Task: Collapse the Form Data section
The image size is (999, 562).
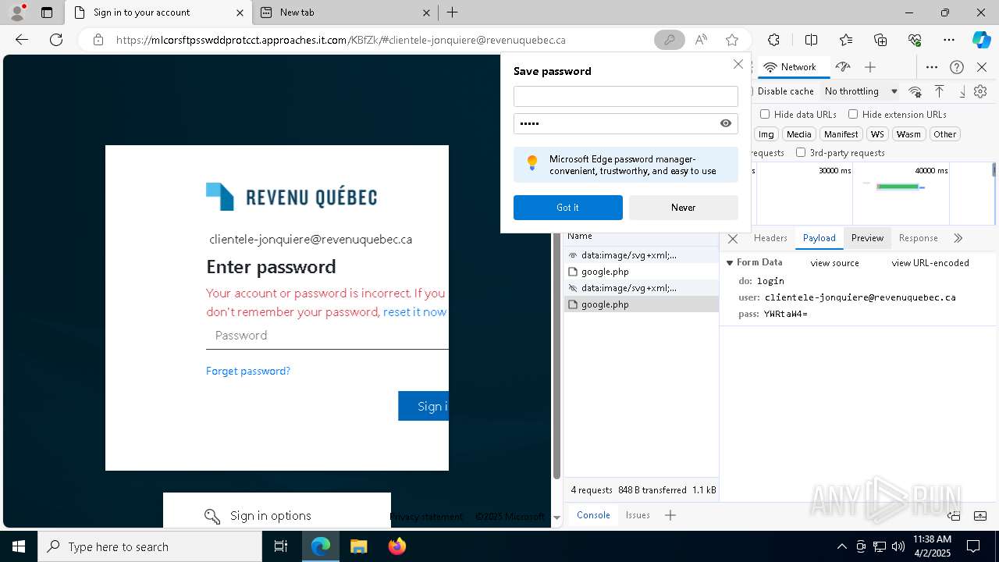Action: tap(730, 263)
